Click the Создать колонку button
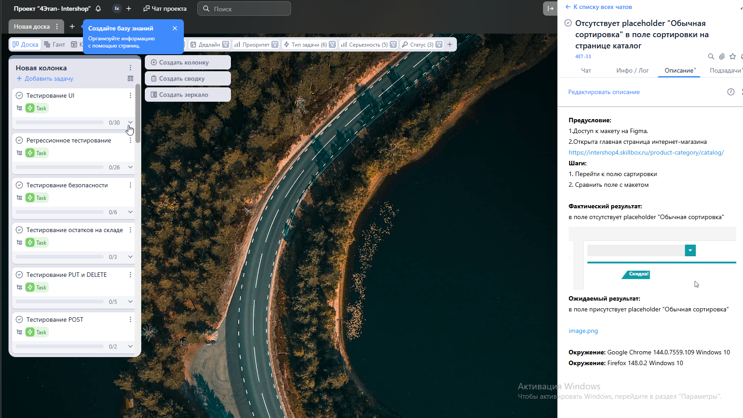This screenshot has width=743, height=418. [x=188, y=62]
